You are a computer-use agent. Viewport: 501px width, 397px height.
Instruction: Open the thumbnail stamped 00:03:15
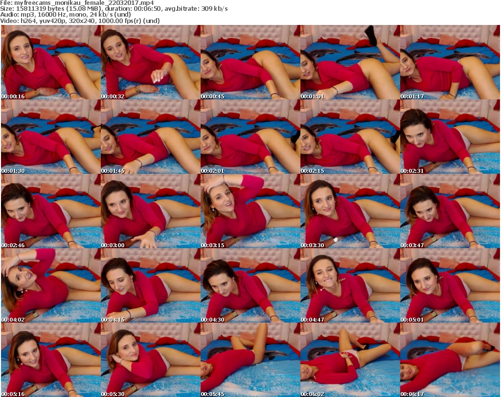pos(250,211)
